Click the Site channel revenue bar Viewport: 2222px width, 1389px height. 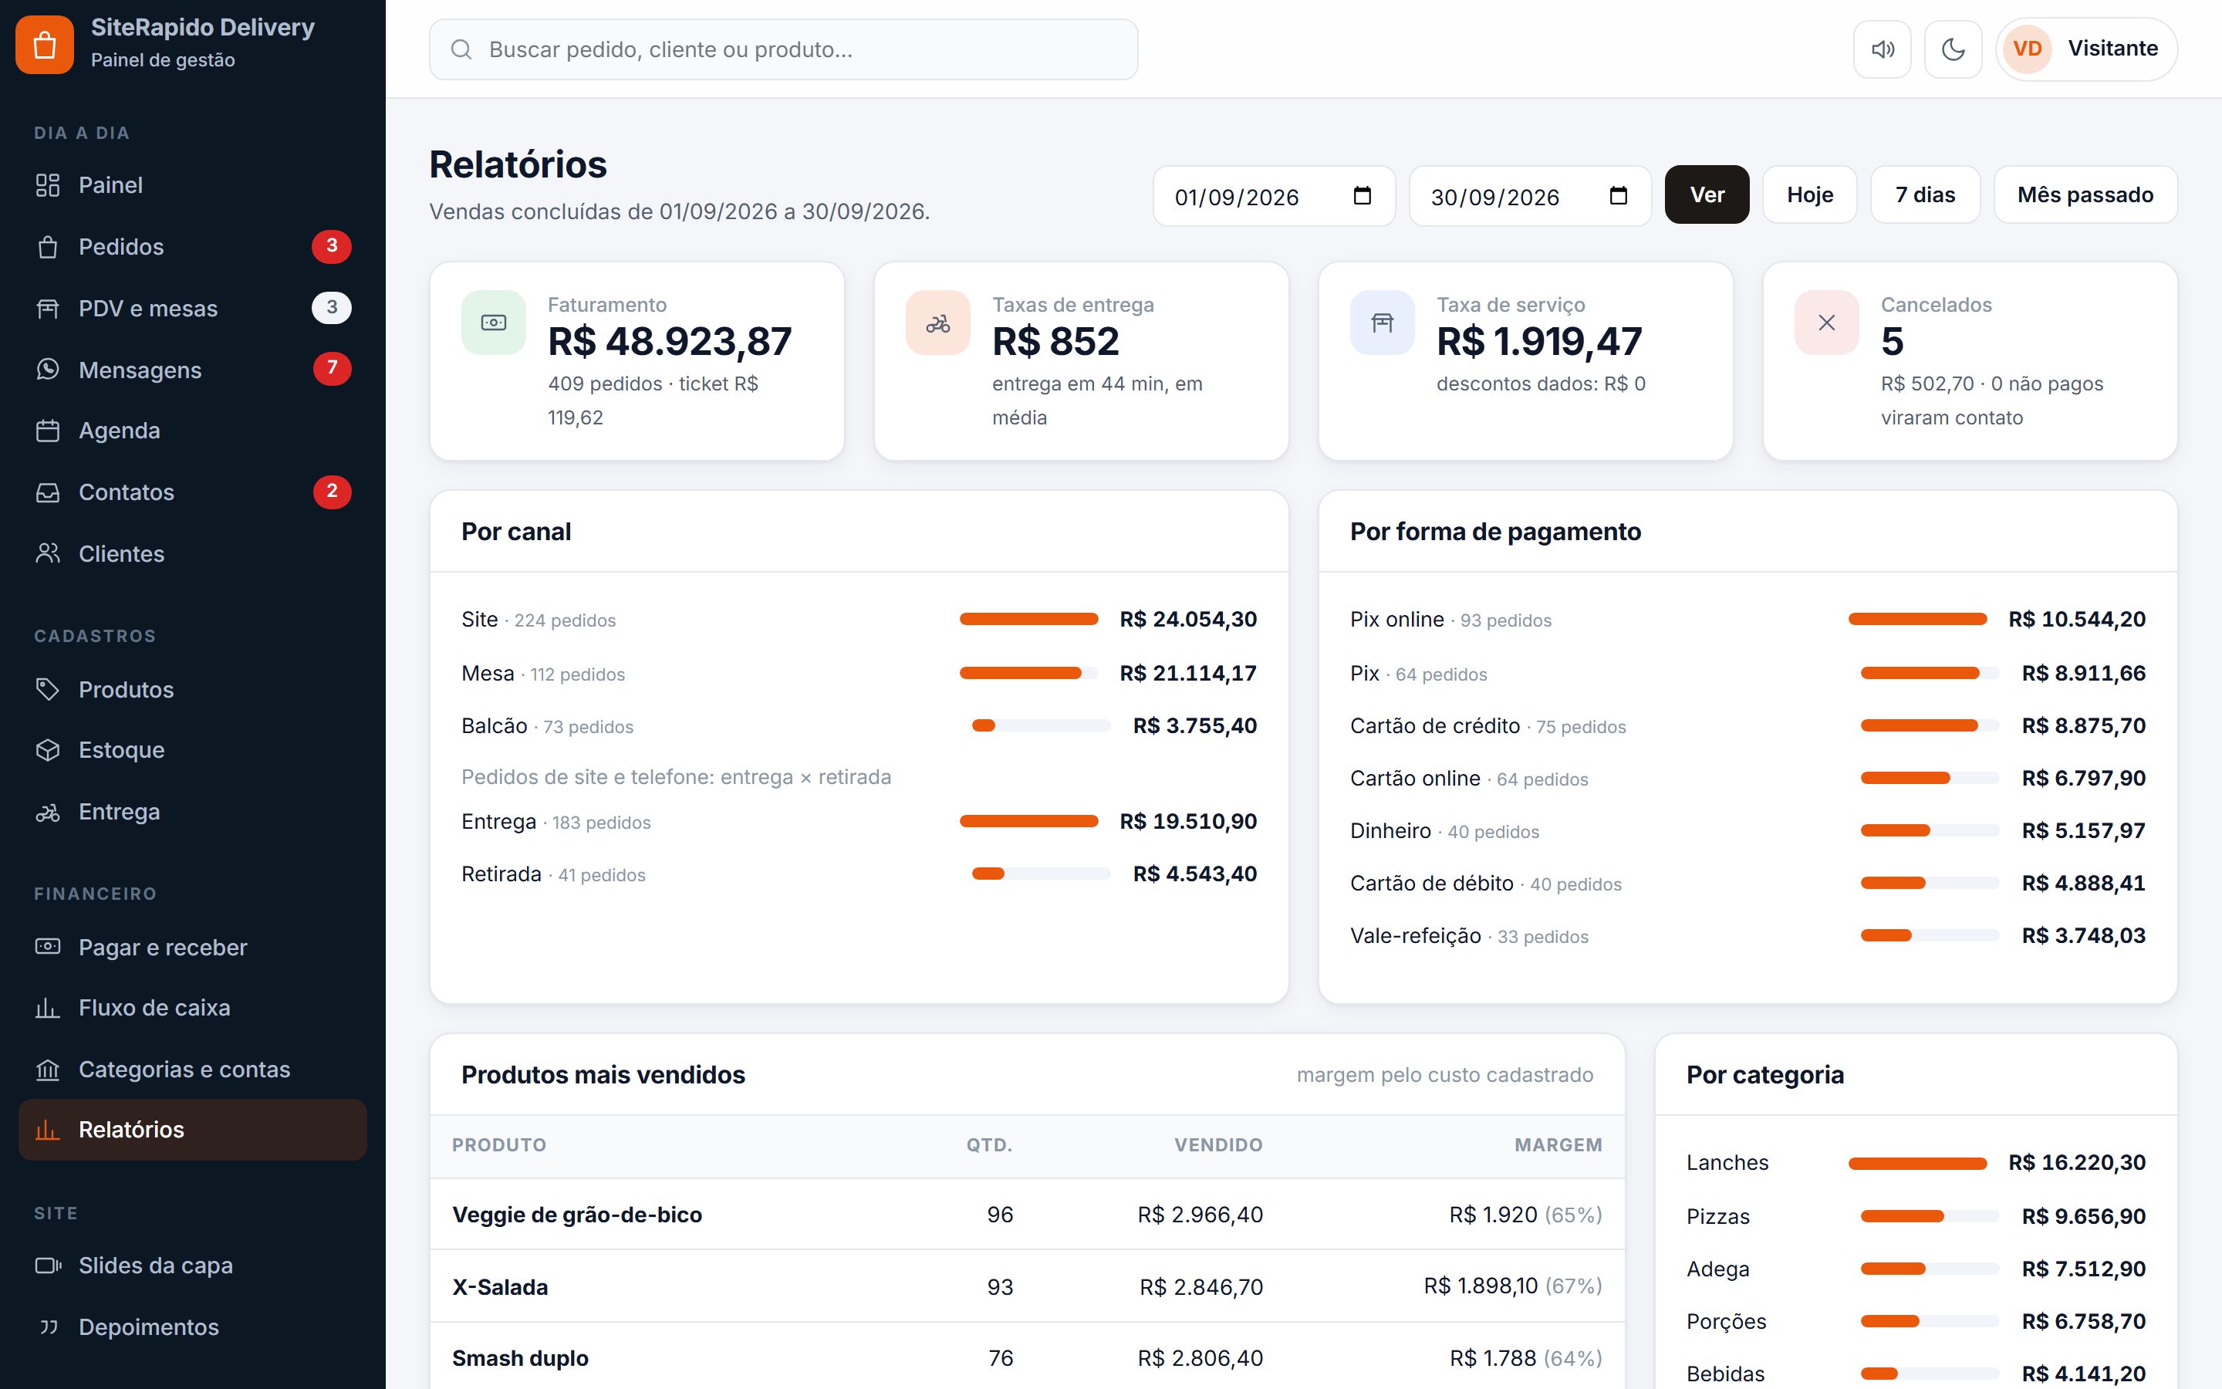click(1028, 619)
